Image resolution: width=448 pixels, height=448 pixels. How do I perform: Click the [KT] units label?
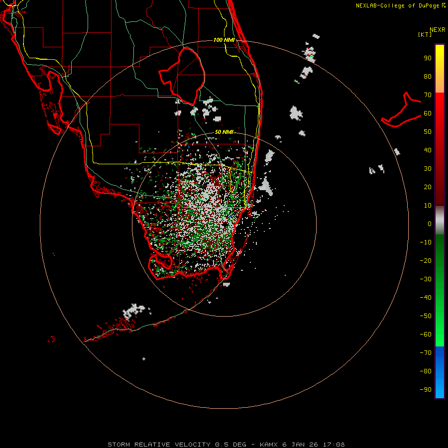tap(425, 34)
